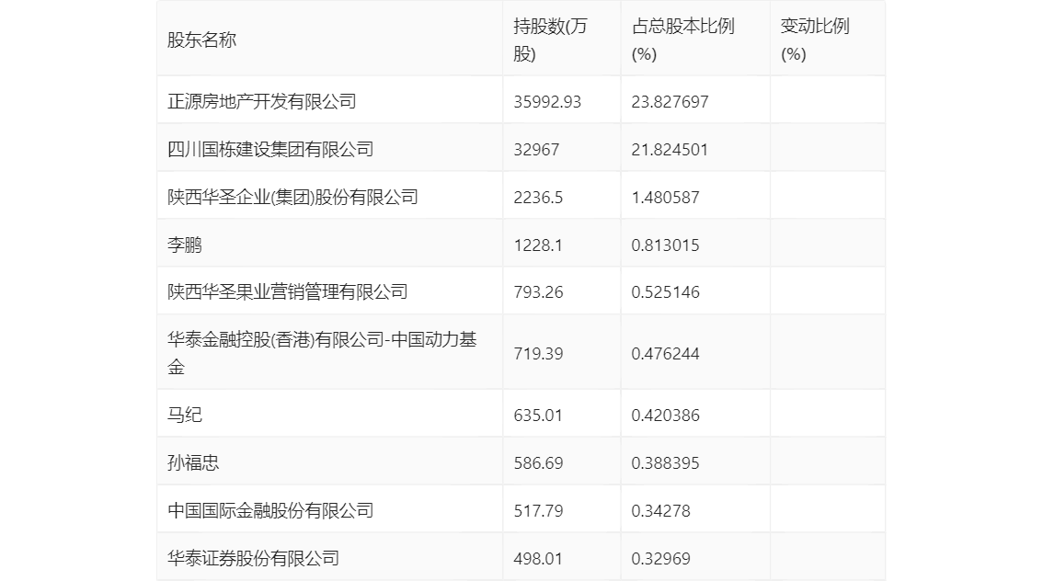The height and width of the screenshot is (581, 1043).
Task: Select shareholder 孙福忠
Action: click(193, 463)
